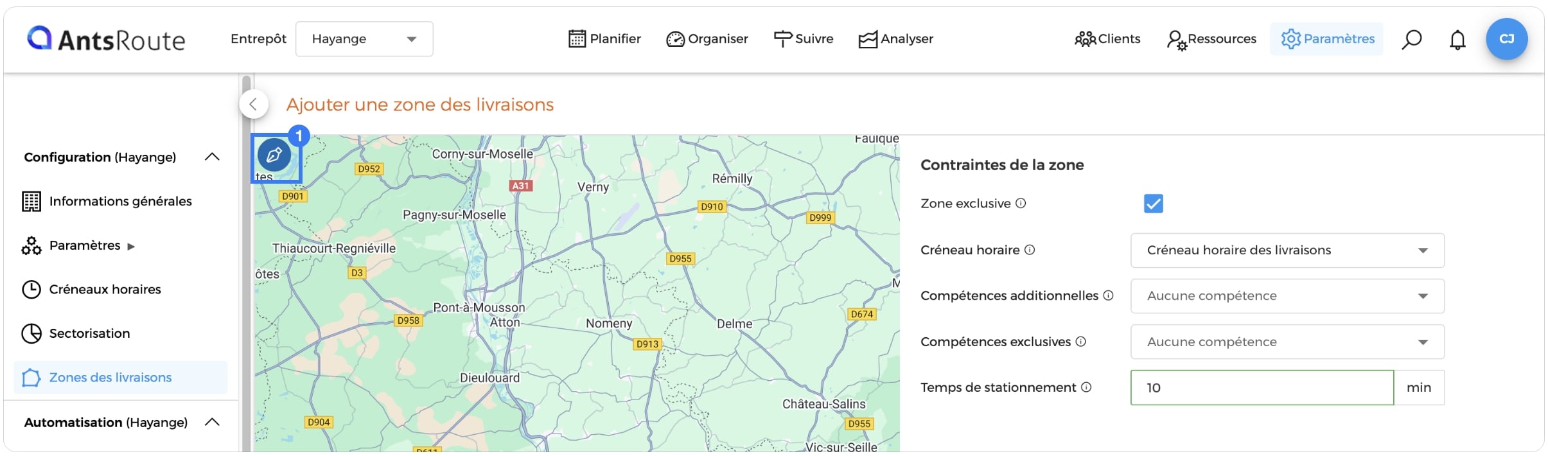This screenshot has height=456, width=1548.
Task: Click the sidebar vertical scrollbar
Action: coord(246,263)
